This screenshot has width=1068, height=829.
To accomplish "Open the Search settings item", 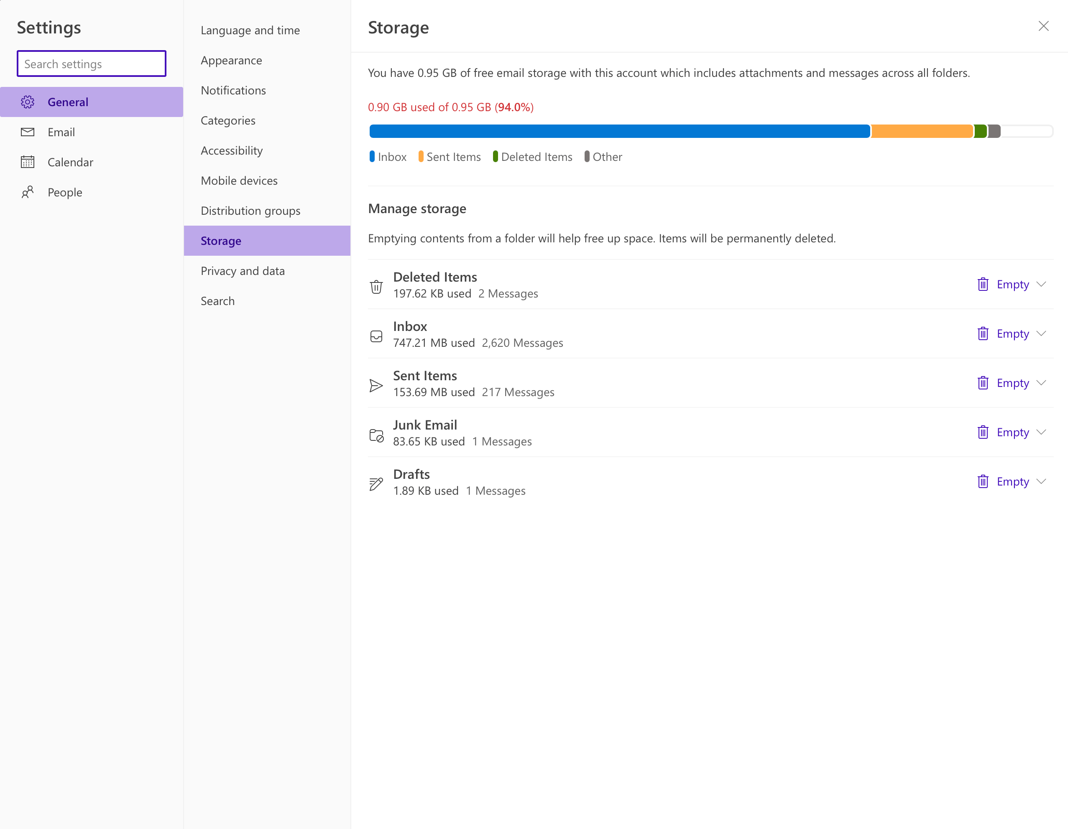I will coord(267,301).
